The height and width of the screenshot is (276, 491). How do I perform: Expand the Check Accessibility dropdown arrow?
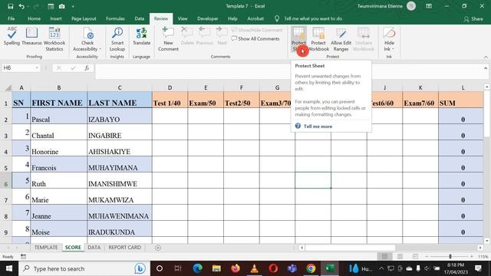click(100, 49)
